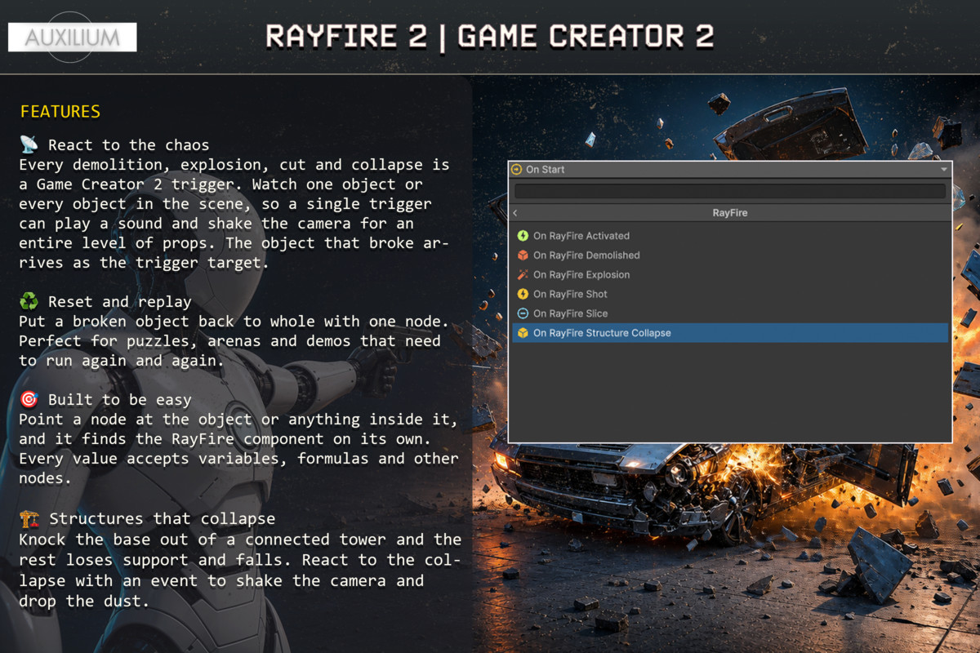Click the On RayFire Slice minus-circle icon

point(523,313)
